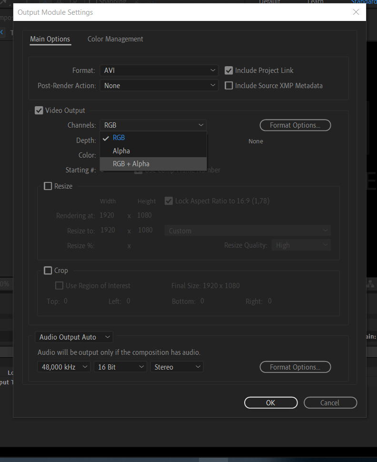Toggle Lock Aspect Ratio to 16:9
The height and width of the screenshot is (462, 377).
pos(169,201)
